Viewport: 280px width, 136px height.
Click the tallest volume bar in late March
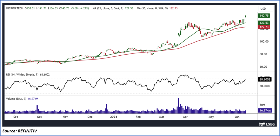[178, 106]
